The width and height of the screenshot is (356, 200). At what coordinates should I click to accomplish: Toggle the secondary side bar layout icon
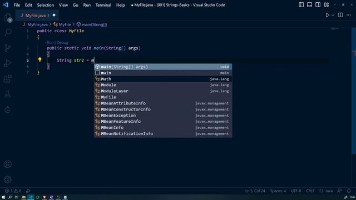click(318, 5)
